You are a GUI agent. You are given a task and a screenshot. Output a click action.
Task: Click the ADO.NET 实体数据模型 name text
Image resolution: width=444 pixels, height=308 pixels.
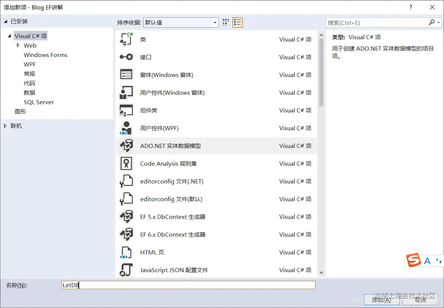tap(170, 146)
